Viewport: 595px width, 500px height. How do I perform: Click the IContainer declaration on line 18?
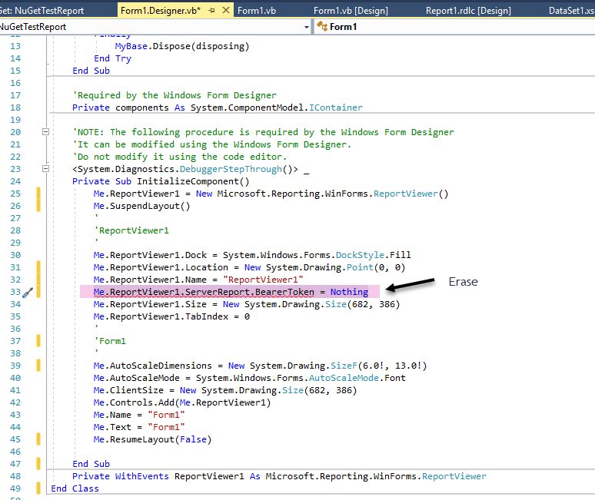(218, 108)
